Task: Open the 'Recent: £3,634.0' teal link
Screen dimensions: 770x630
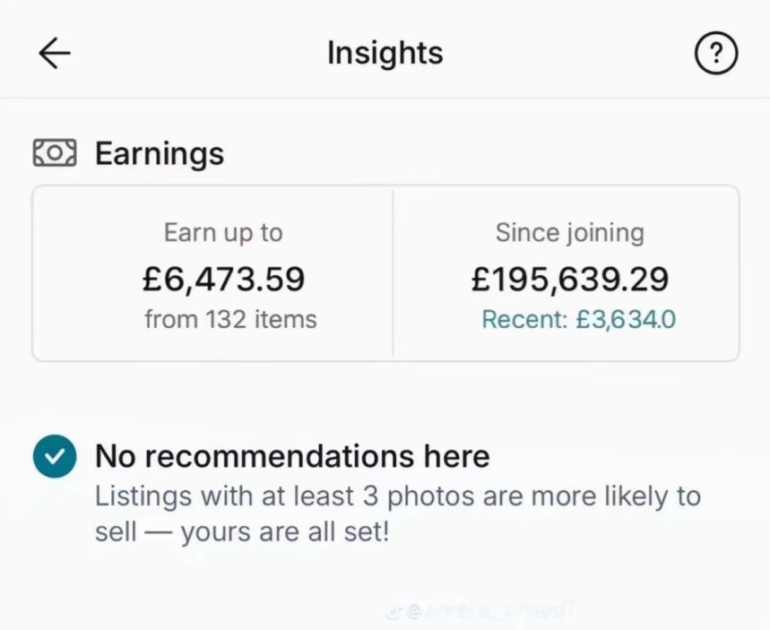Action: pyautogui.click(x=578, y=319)
